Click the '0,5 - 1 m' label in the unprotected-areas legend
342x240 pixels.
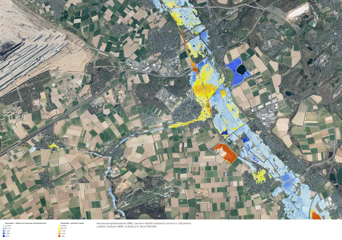(7, 228)
